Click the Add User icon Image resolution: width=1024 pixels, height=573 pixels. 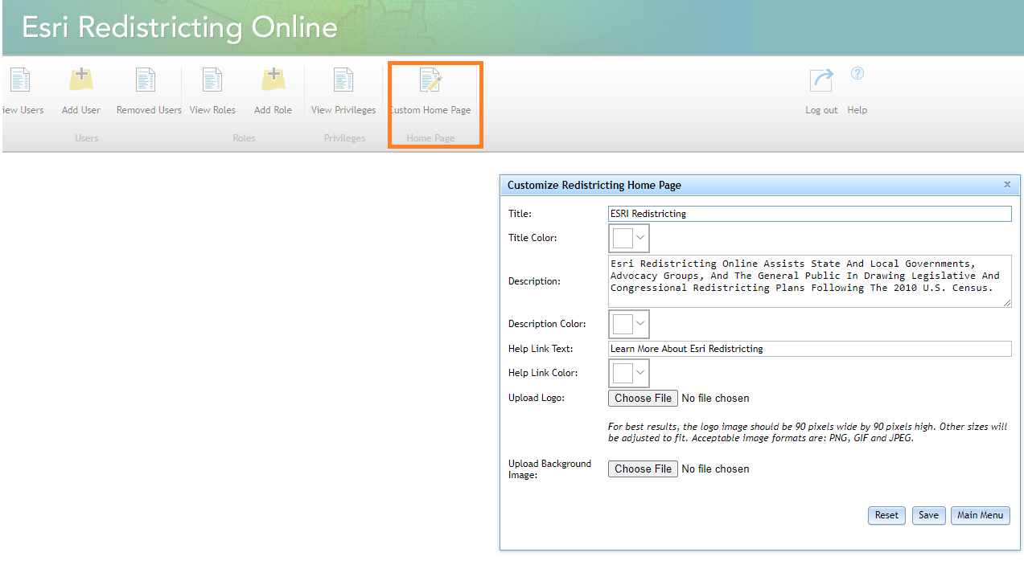(x=81, y=80)
